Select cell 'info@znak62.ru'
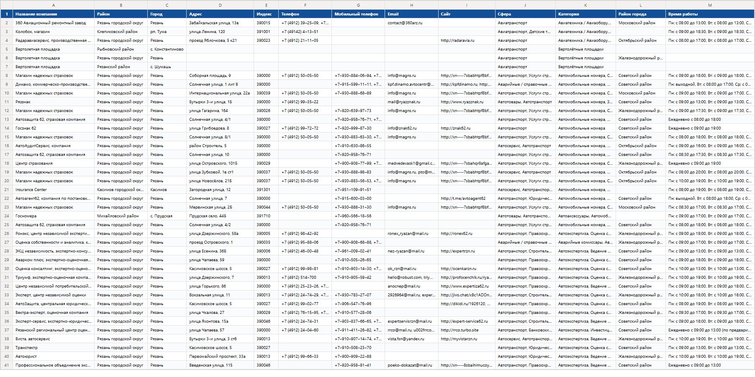755x377 pixels. (411, 128)
